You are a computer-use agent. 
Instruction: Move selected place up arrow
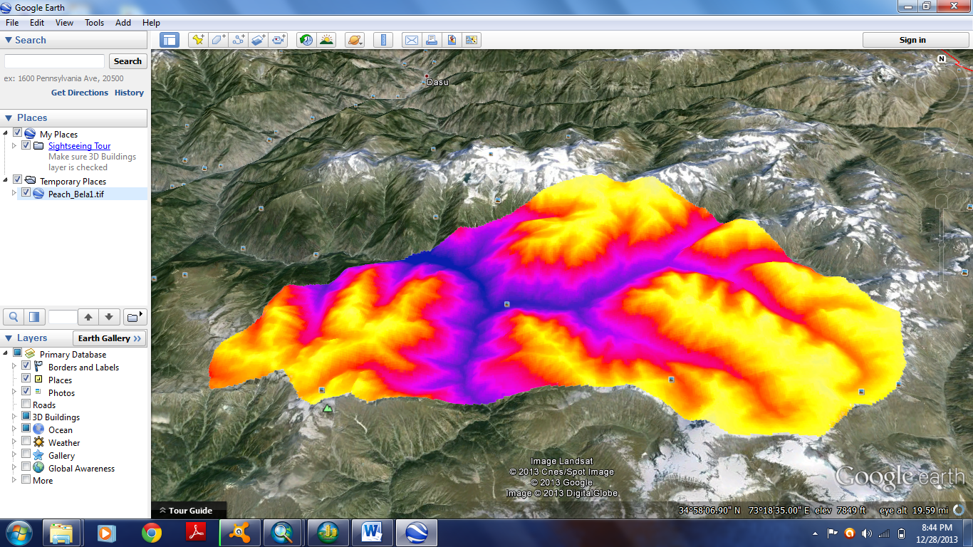(88, 316)
